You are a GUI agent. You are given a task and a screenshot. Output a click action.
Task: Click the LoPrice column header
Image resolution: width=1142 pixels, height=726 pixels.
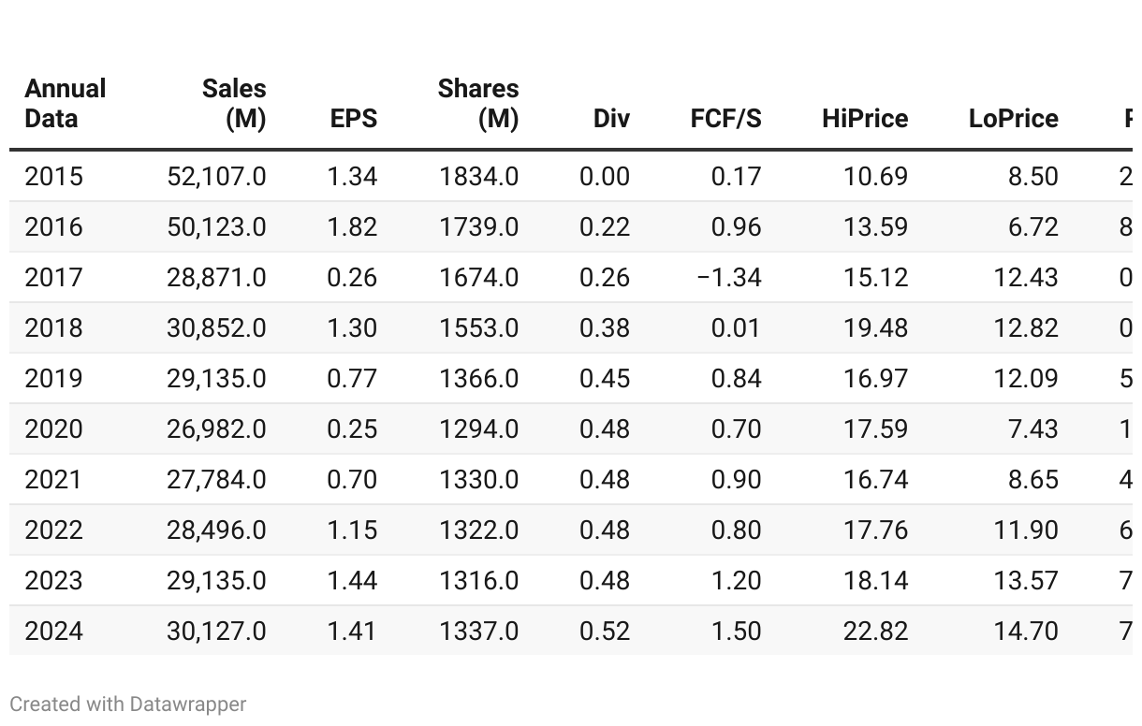1014,119
